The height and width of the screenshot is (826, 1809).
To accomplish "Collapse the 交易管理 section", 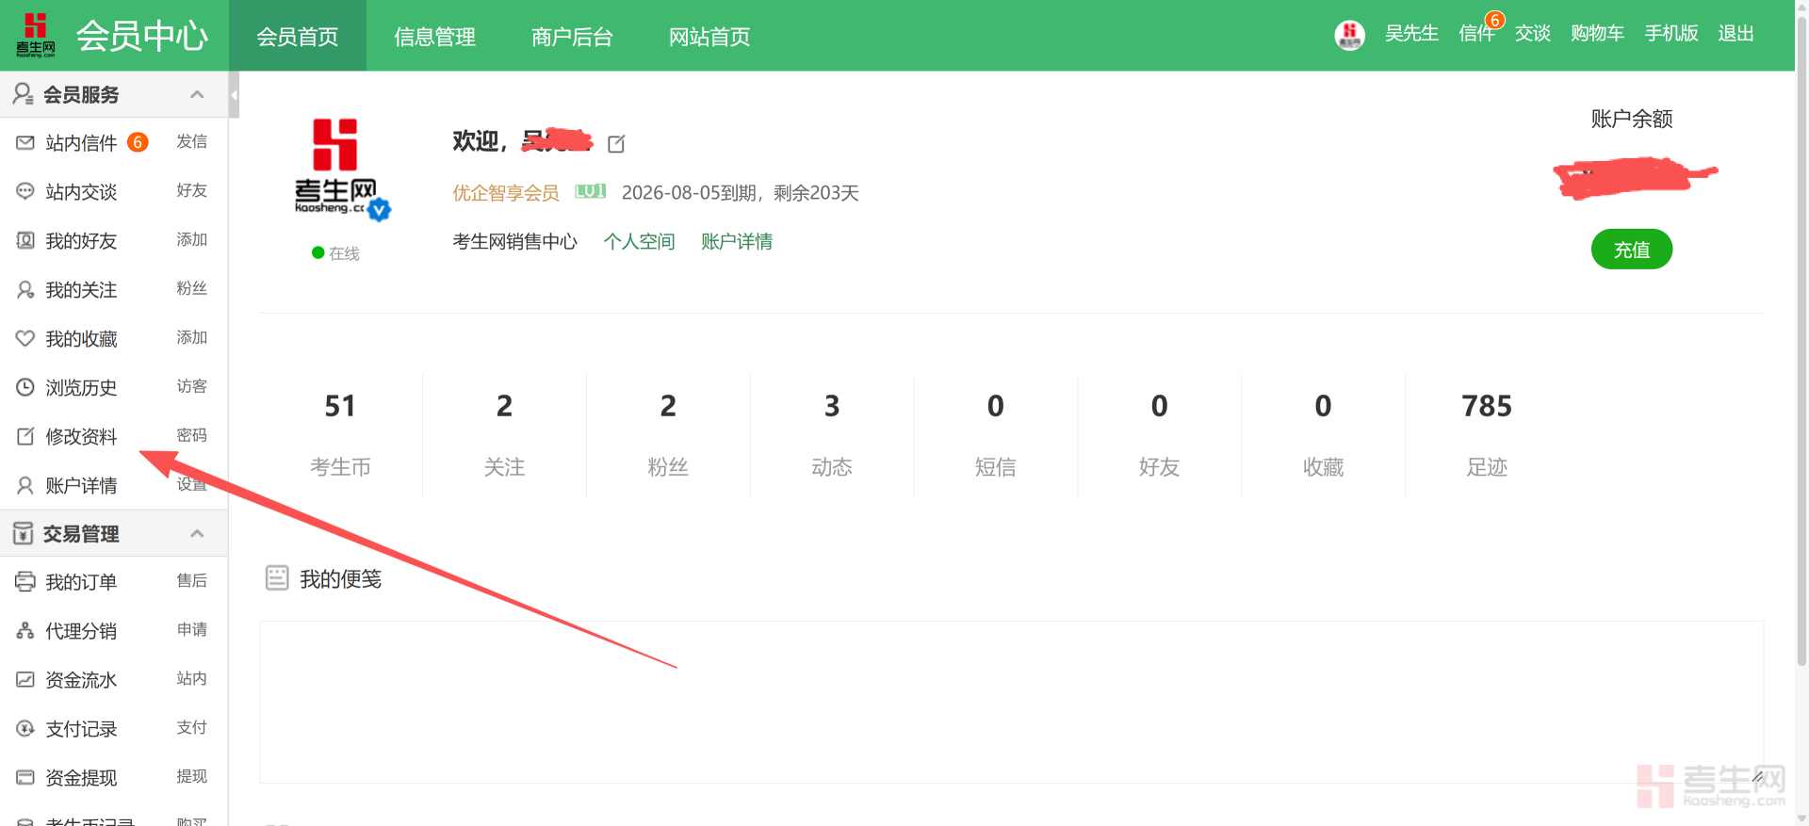I will point(197,534).
